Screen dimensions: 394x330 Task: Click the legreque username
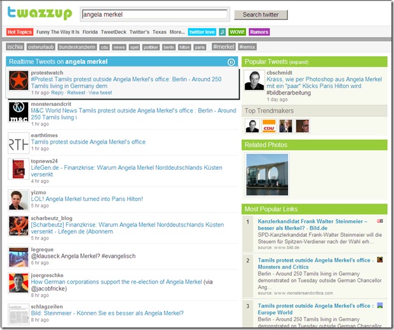[x=42, y=250]
